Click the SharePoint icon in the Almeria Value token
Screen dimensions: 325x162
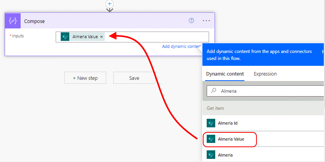coord(65,37)
